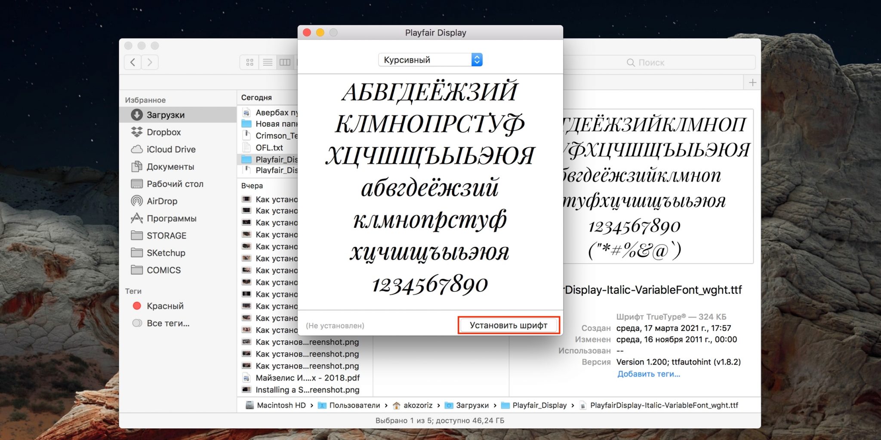Close the Playfair Display font window
This screenshot has height=440, width=881.
point(307,33)
